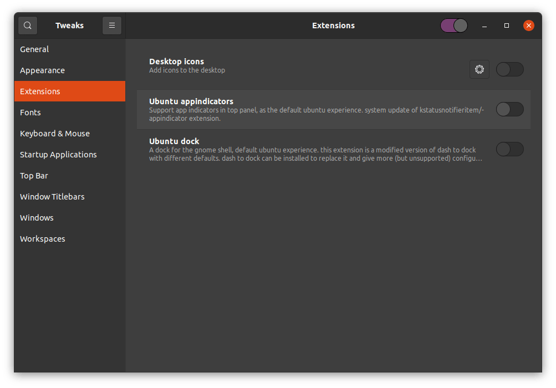
Task: Open the Windows section
Action: pyautogui.click(x=70, y=218)
